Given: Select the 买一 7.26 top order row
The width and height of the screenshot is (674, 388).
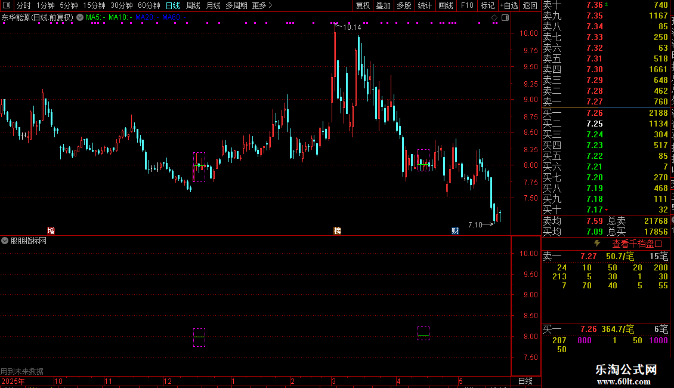Looking at the screenshot, I should 605,113.
